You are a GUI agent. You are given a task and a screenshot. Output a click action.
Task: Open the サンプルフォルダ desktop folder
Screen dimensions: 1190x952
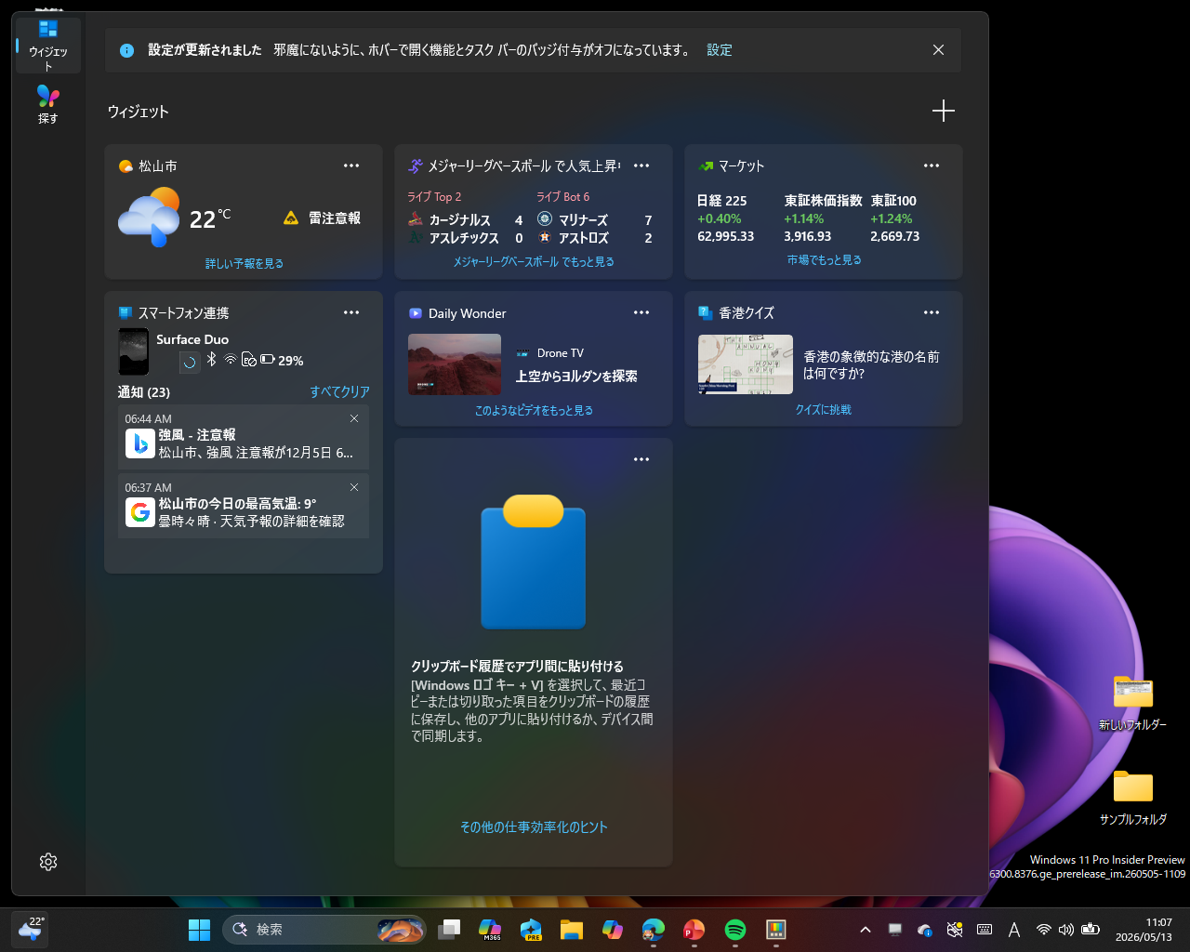coord(1133,798)
